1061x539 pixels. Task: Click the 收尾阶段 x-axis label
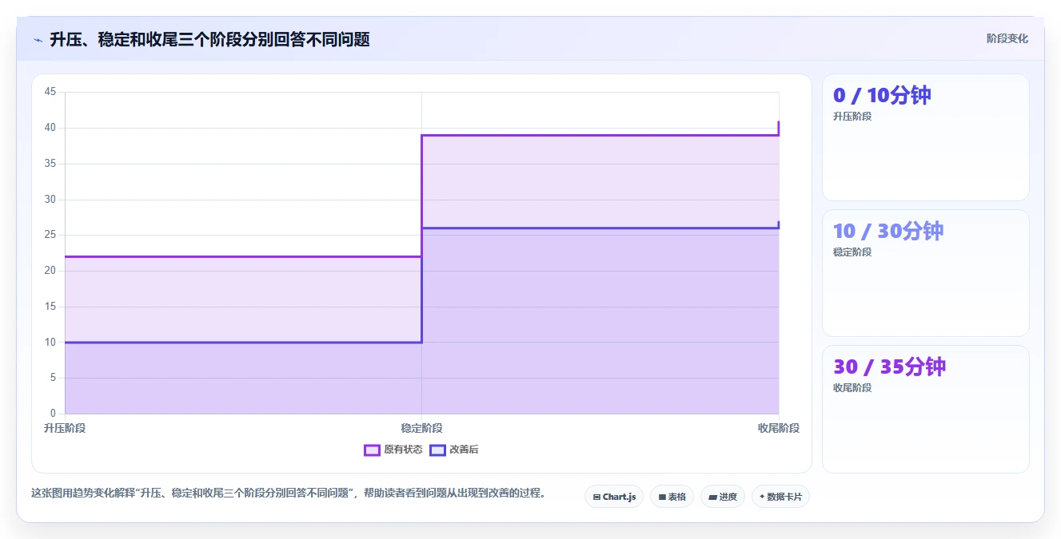pos(779,428)
